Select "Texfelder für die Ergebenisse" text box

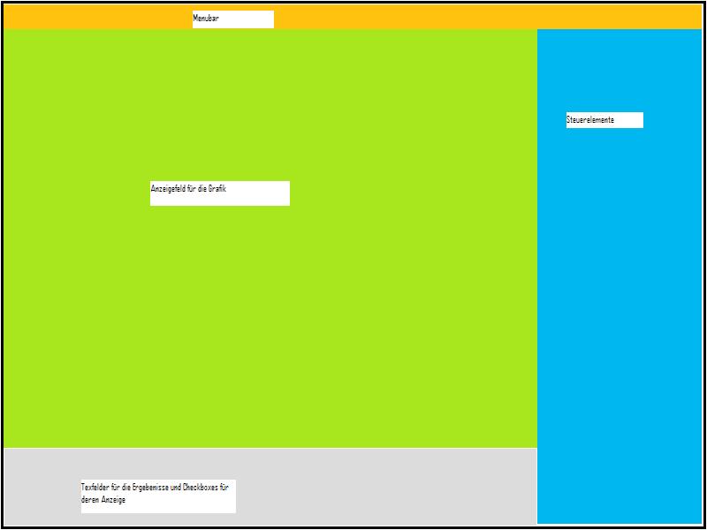pos(159,496)
